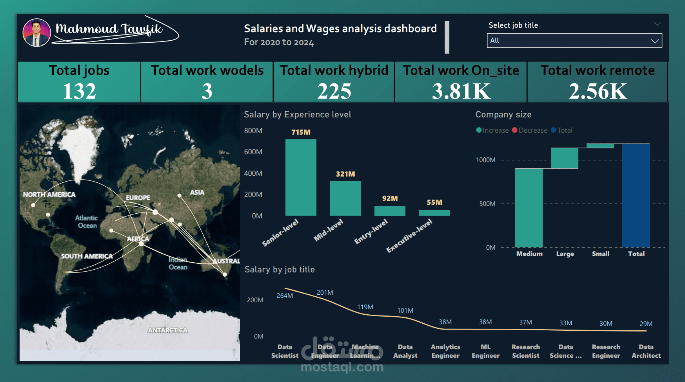Select the Large company size bar
This screenshot has height=382, width=685.
click(x=565, y=158)
